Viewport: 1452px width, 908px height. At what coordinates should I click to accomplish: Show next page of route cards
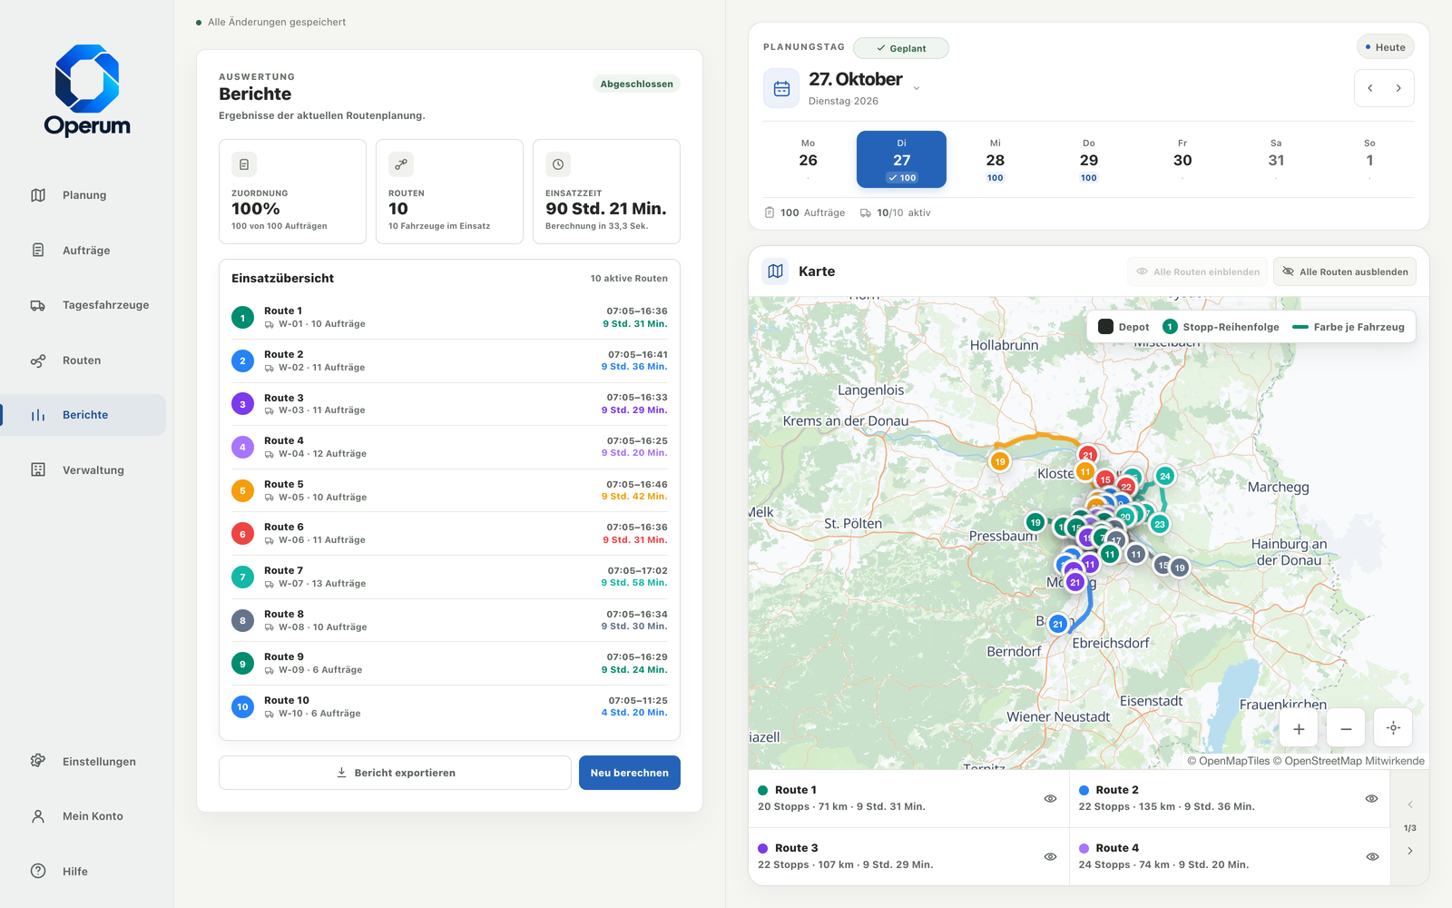coord(1409,851)
